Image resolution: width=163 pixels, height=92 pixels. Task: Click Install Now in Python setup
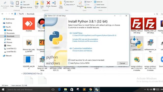pos(77,33)
